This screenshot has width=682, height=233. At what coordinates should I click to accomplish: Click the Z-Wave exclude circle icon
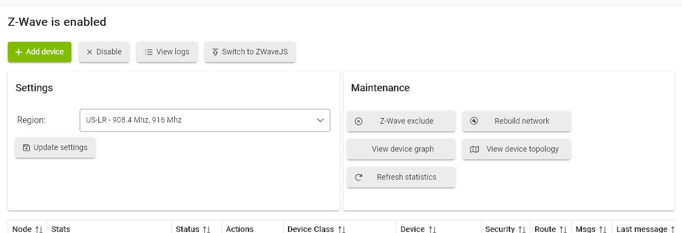click(x=359, y=121)
